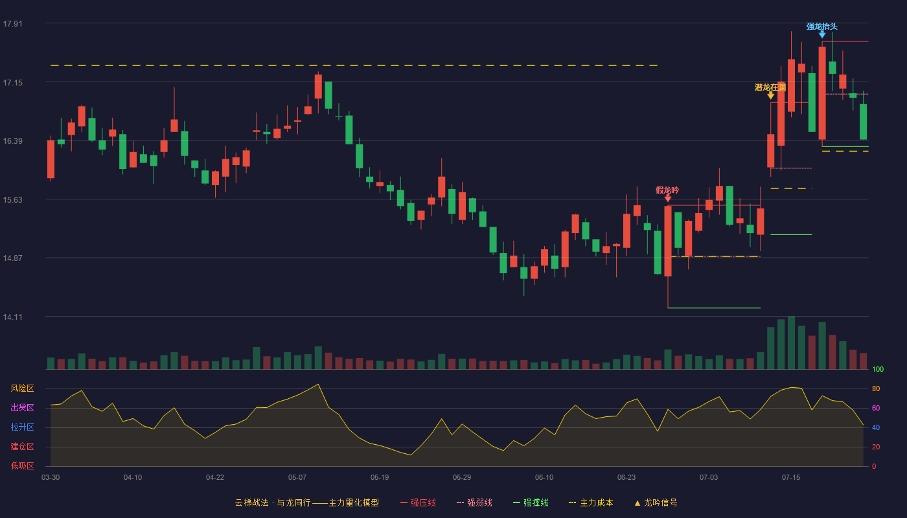Click the 07-03 date label
The height and width of the screenshot is (518, 907).
pos(709,477)
